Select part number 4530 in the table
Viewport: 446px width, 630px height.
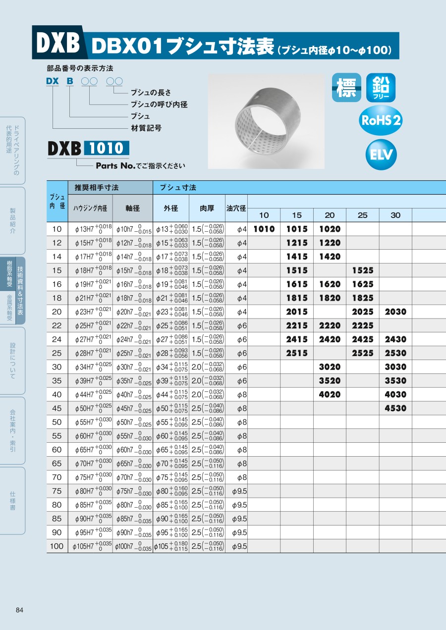(x=395, y=409)
